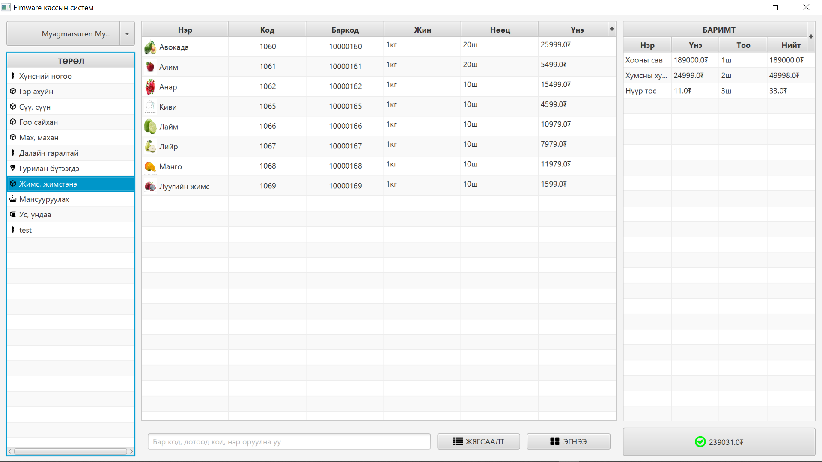Click the Авокада fruit thumbnail icon
The width and height of the screenshot is (822, 462).
point(150,47)
